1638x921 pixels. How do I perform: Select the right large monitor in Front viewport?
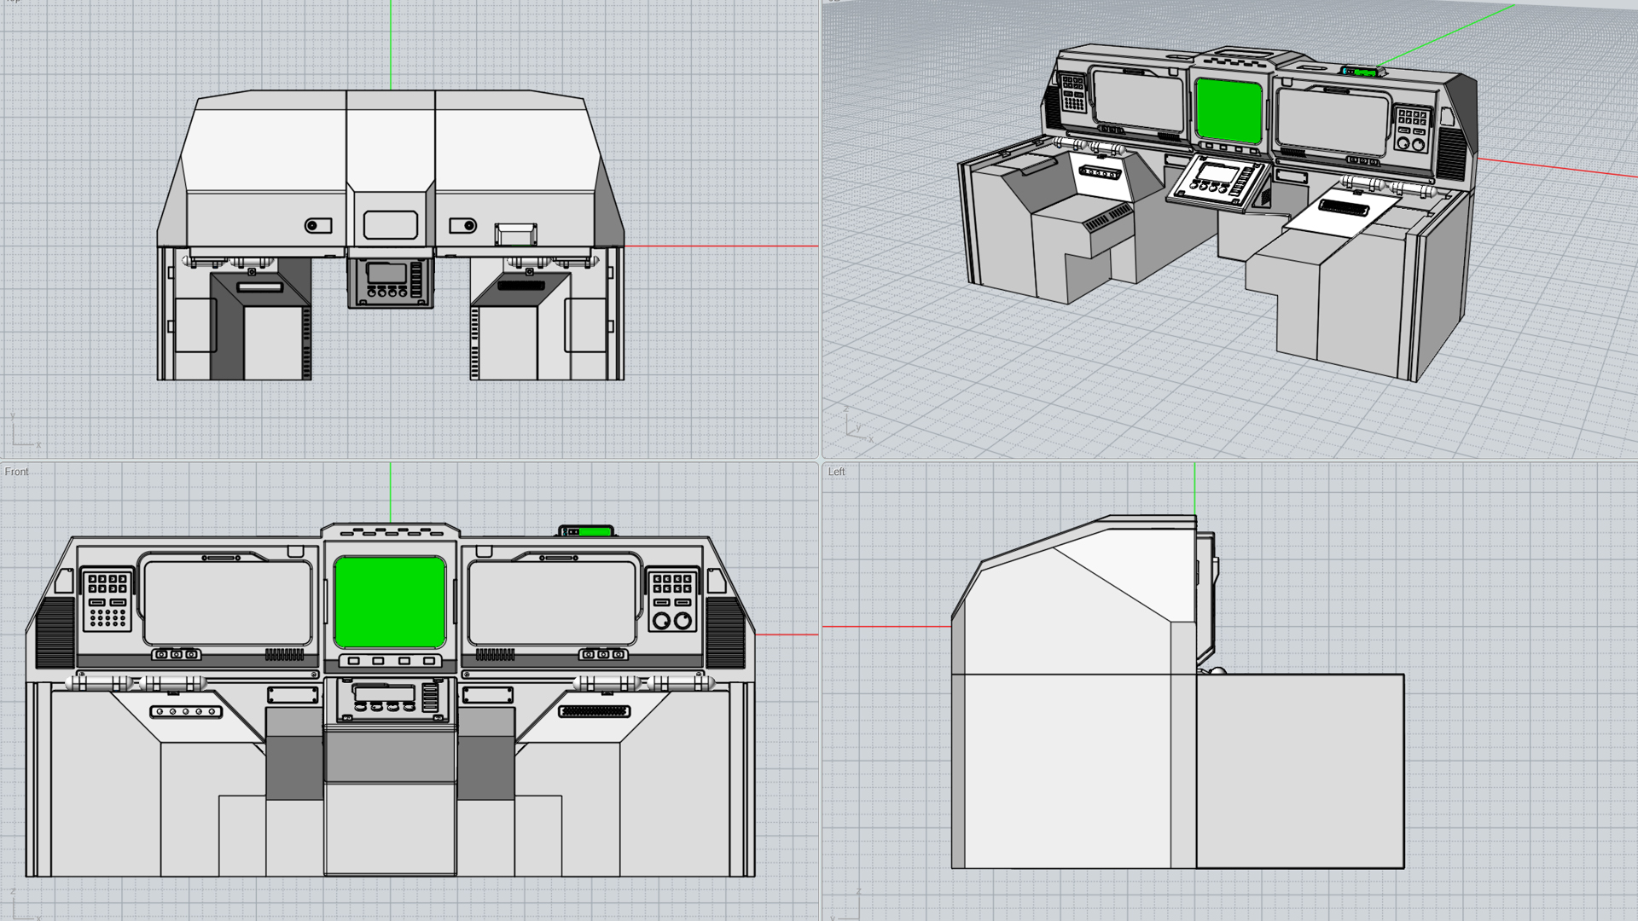coord(552,602)
